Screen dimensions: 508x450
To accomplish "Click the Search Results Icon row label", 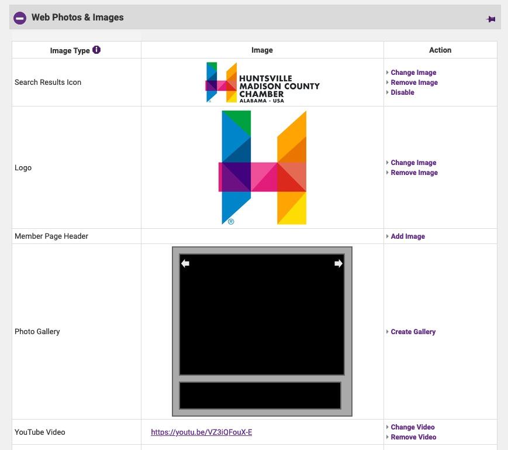I will [x=48, y=83].
